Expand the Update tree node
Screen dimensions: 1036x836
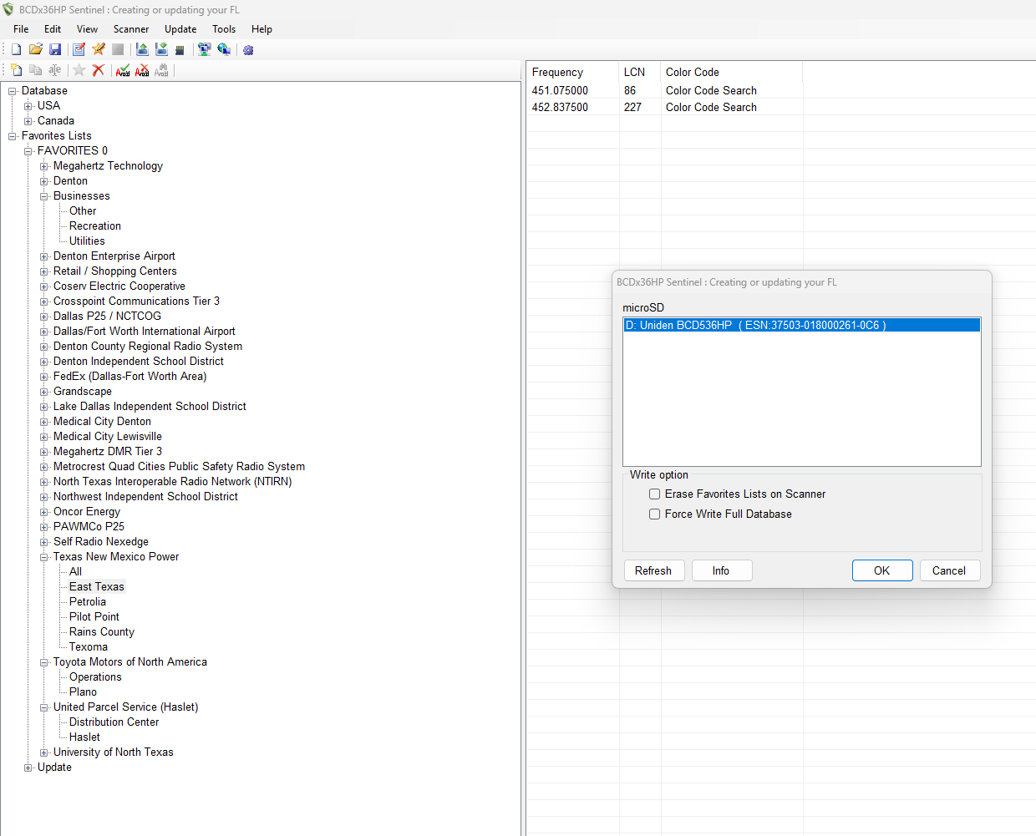click(28, 768)
